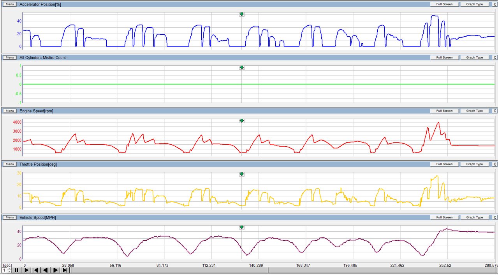Change Graph Type for Misfire Count
This screenshot has height=275, width=498.
(x=475, y=57)
